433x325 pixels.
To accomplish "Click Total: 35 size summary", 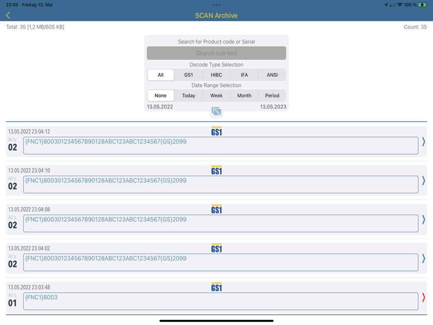I will [x=35, y=27].
